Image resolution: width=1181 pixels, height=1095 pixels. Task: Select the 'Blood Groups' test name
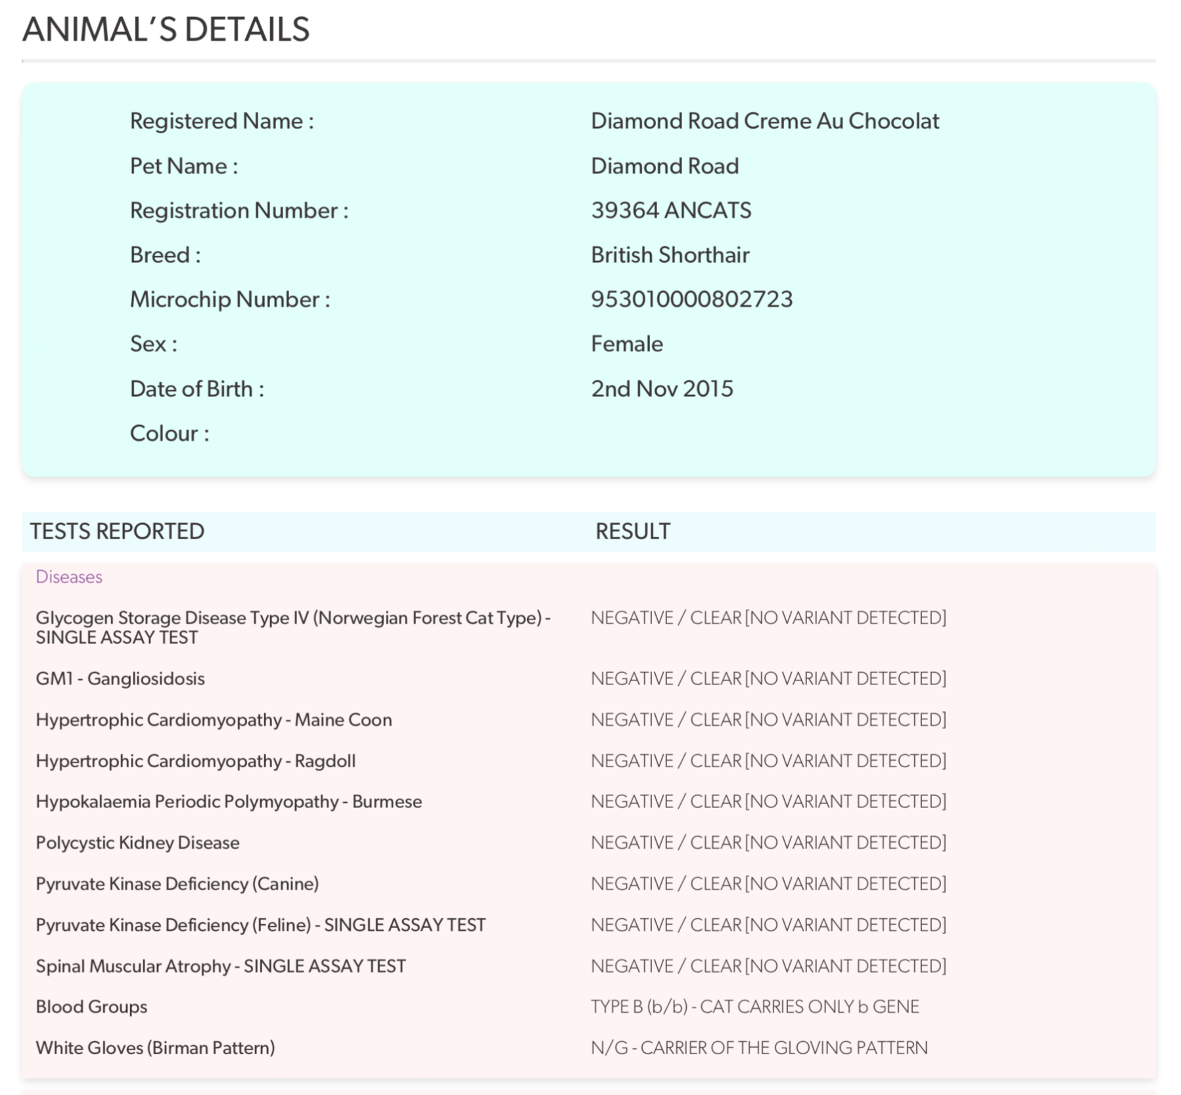coord(91,1007)
